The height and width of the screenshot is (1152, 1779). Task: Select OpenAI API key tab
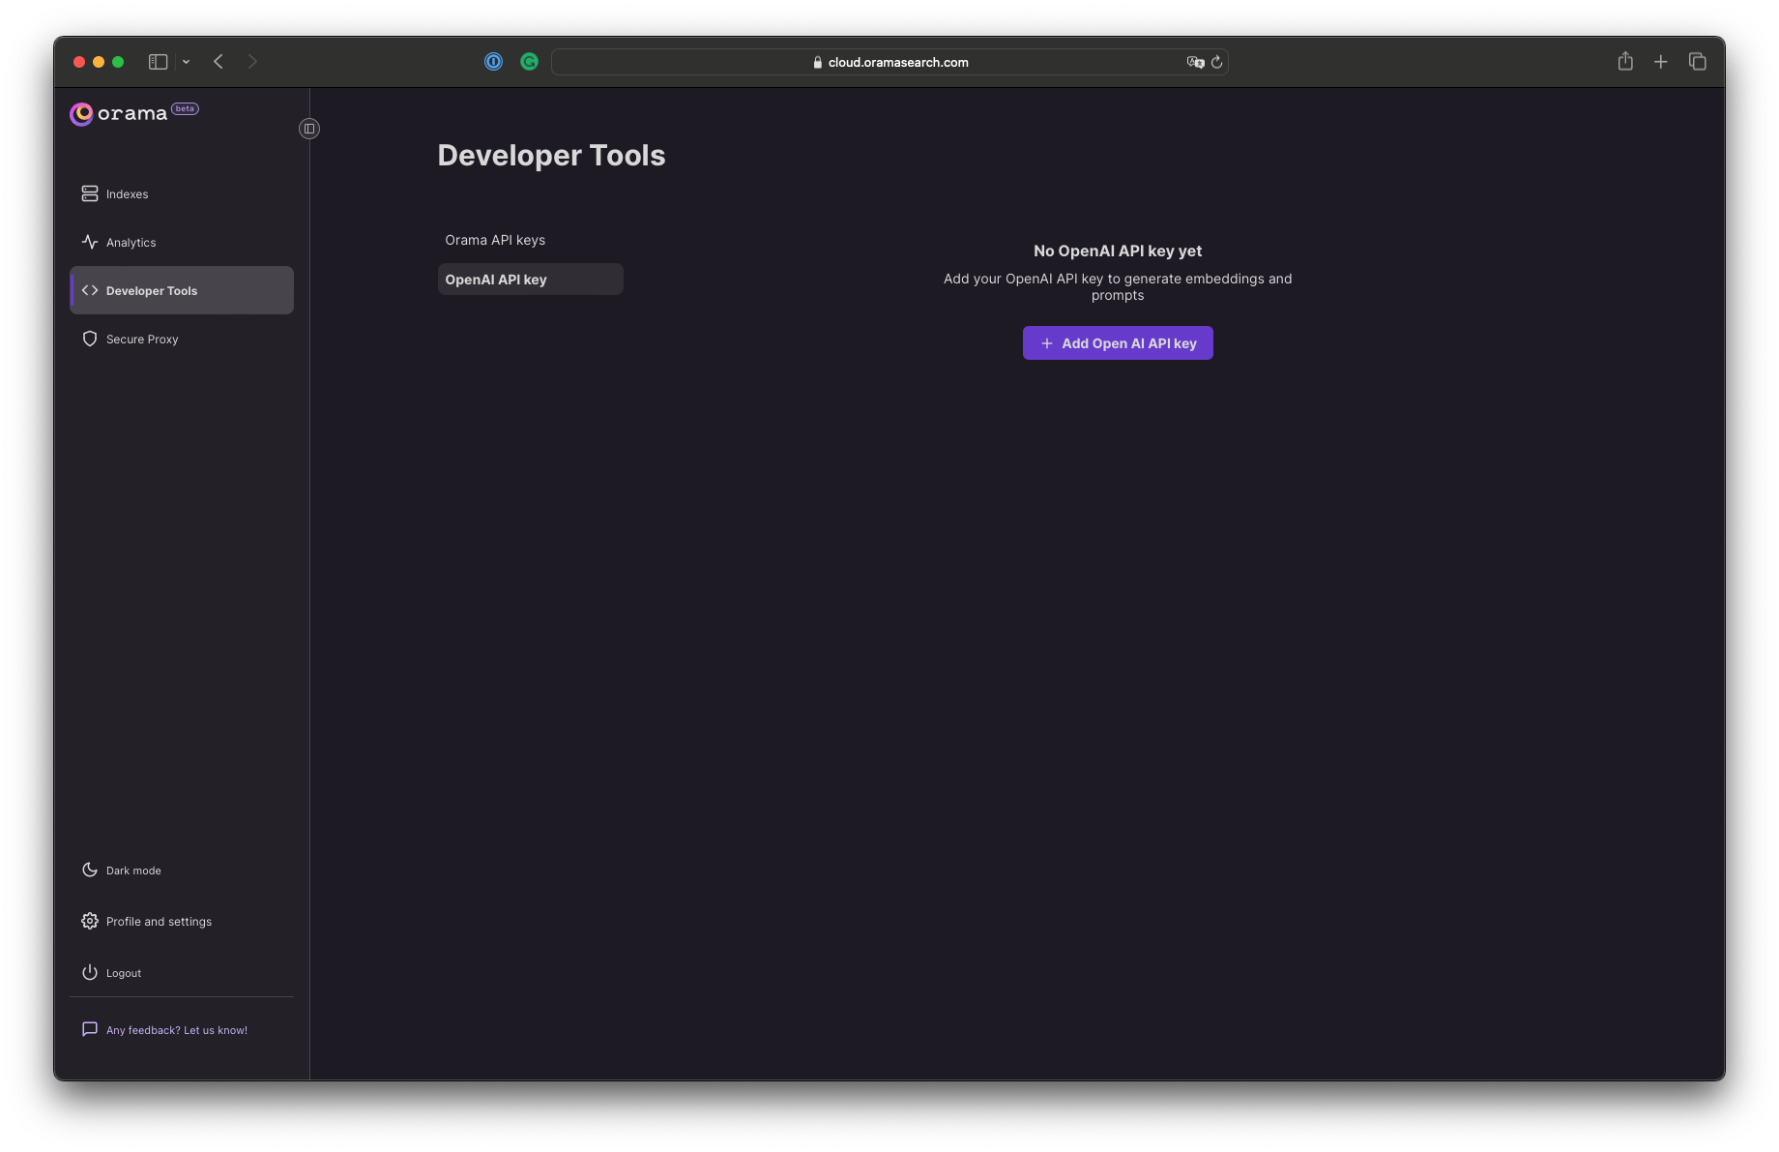pos(530,280)
